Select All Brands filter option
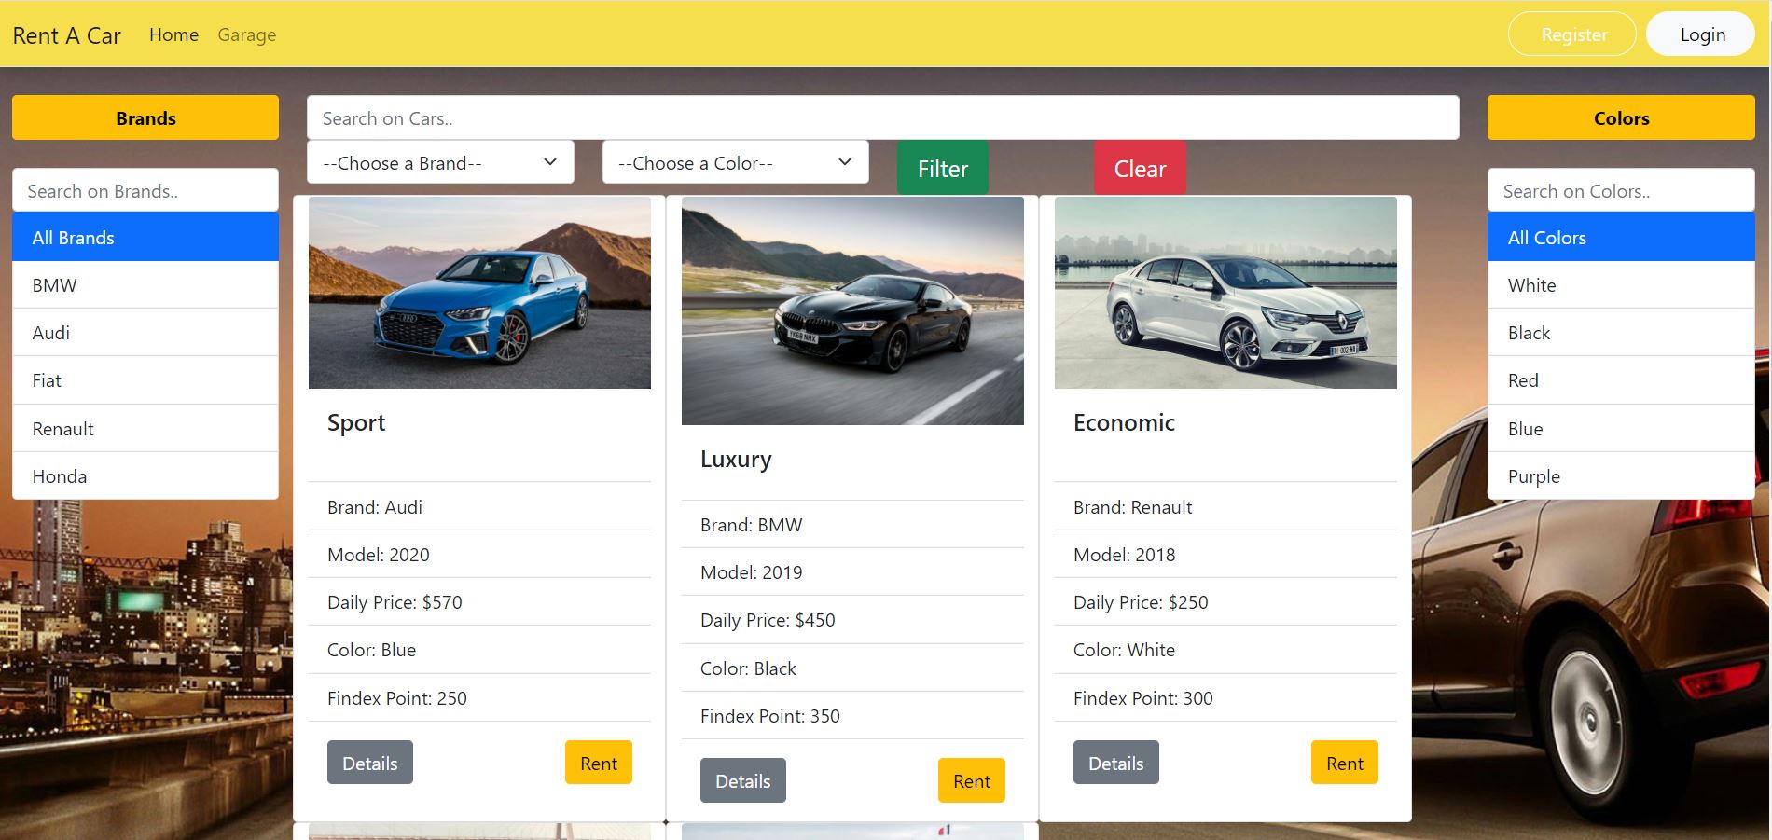The height and width of the screenshot is (840, 1772). coord(145,237)
